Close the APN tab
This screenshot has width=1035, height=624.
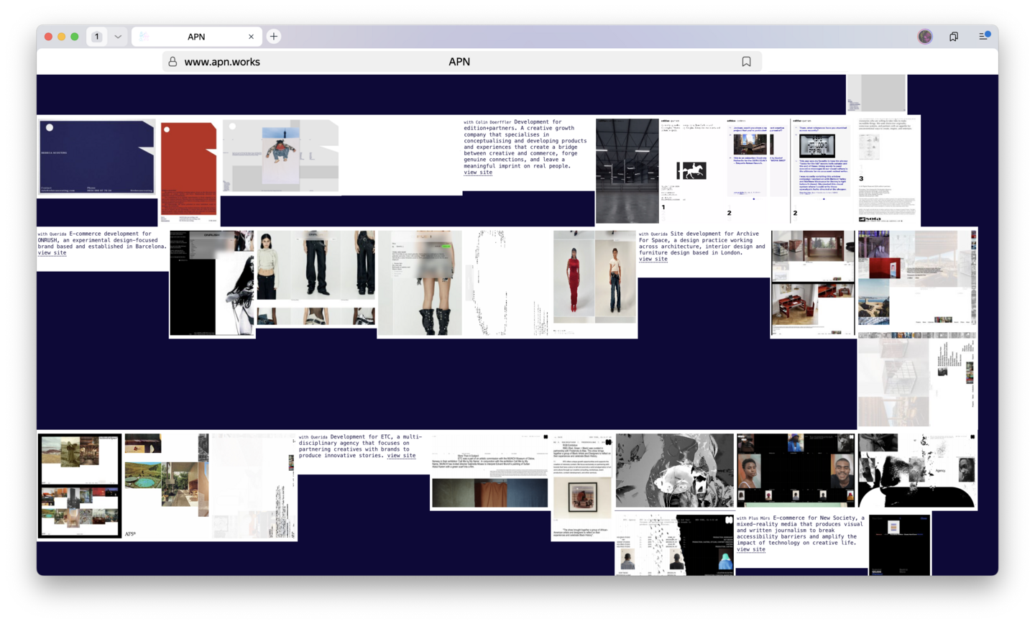pos(251,37)
